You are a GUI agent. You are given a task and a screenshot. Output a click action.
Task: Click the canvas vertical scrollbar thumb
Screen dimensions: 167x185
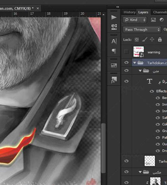(103, 148)
